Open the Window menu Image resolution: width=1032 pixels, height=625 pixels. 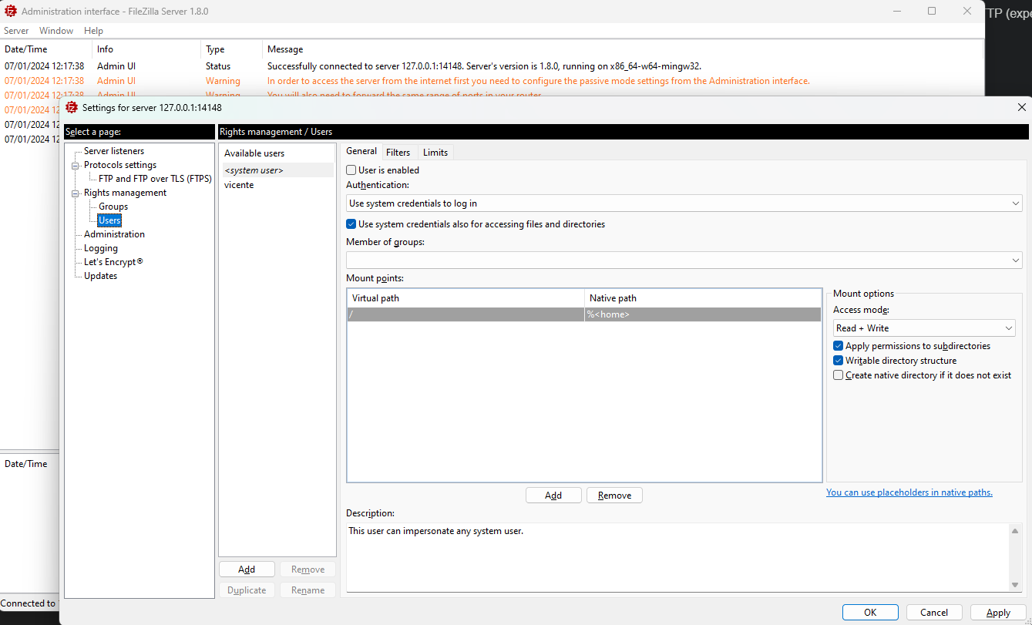[x=56, y=31]
